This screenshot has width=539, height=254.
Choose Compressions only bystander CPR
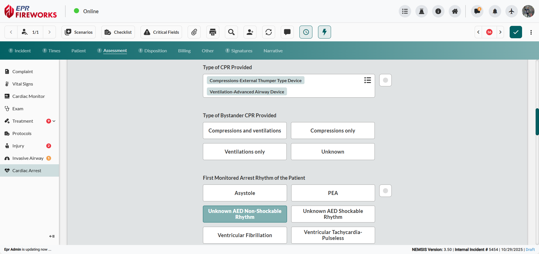click(333, 131)
